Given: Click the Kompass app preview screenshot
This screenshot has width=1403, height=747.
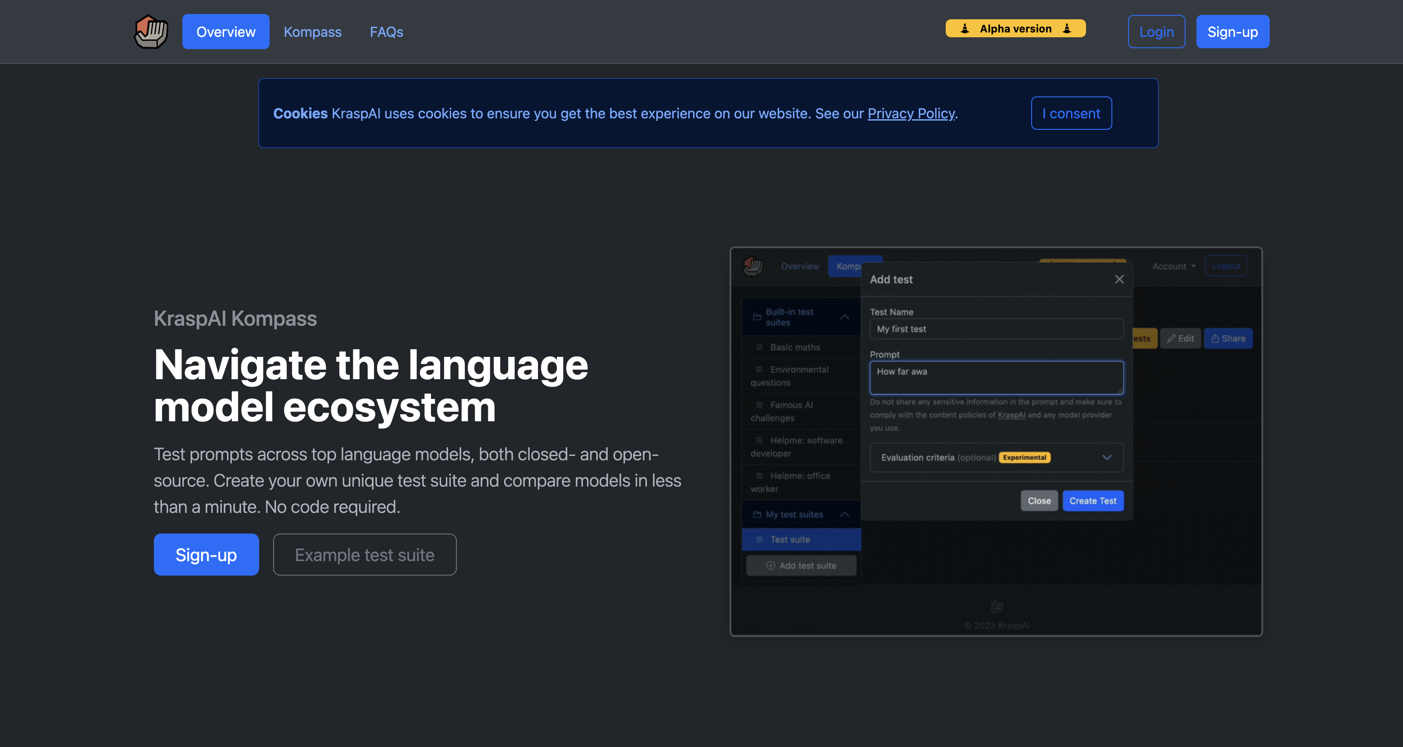Looking at the screenshot, I should tap(996, 441).
